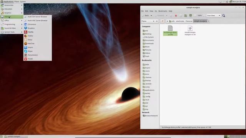Open Insync from the Internet submenu
Screen dimensions: 246x138
(x=38, y=48)
